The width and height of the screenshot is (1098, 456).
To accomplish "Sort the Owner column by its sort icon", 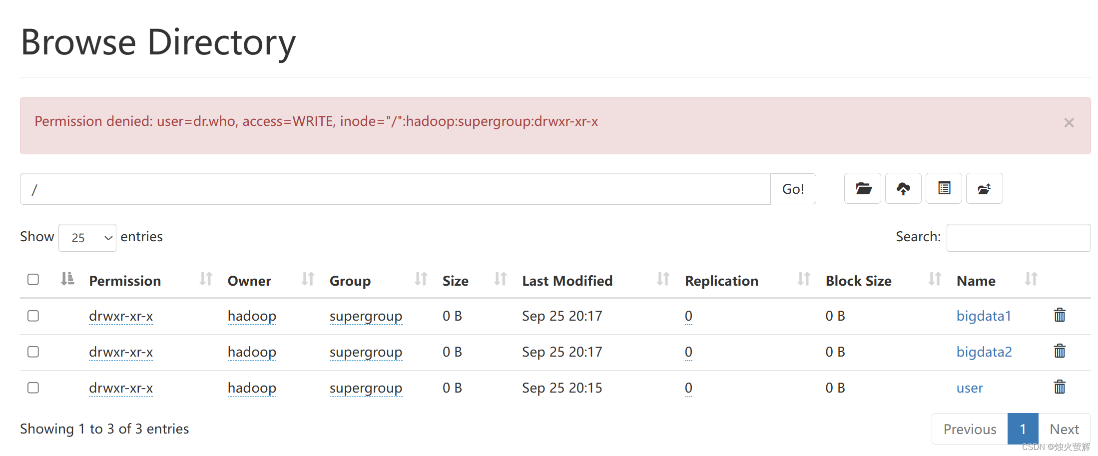I will tap(306, 280).
